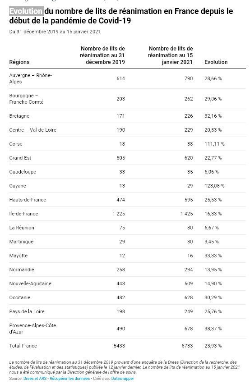This screenshot has width=250, height=384.
Task: Click the Grand-Est value 505
Action: click(120, 158)
